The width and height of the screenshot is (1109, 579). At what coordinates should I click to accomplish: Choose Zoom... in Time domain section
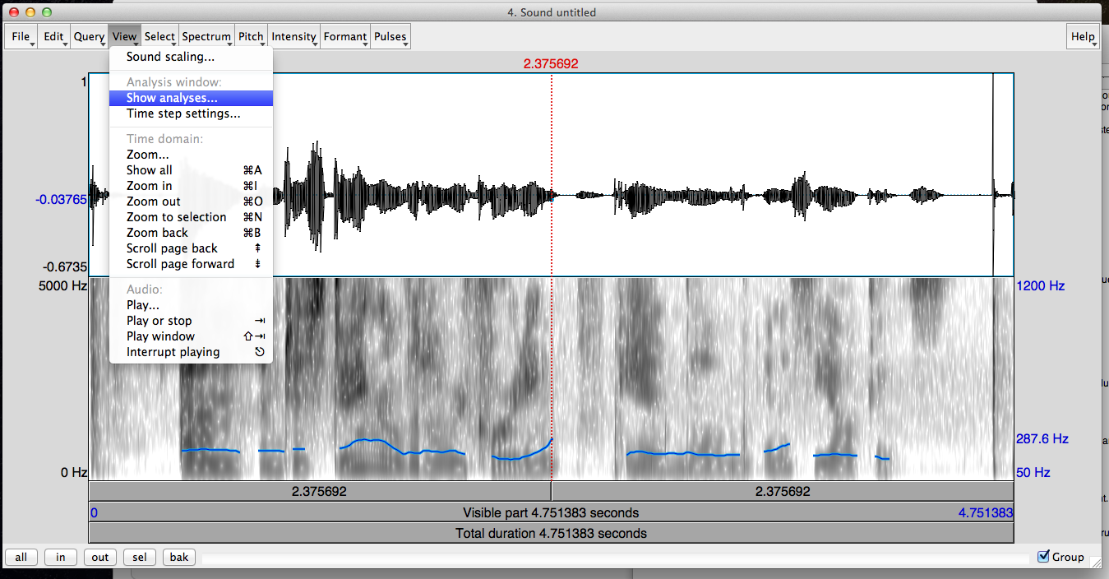(191, 155)
